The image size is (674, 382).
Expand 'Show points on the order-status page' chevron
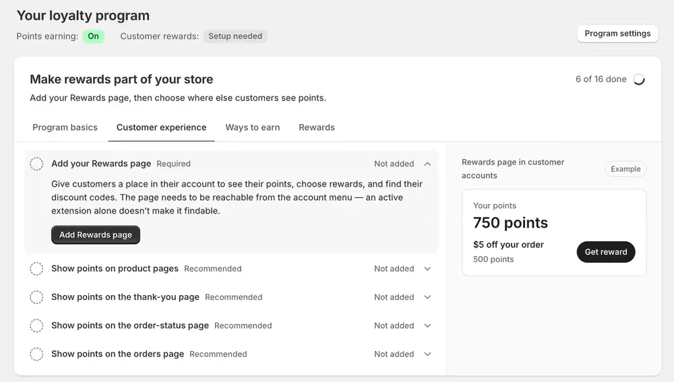(x=427, y=325)
